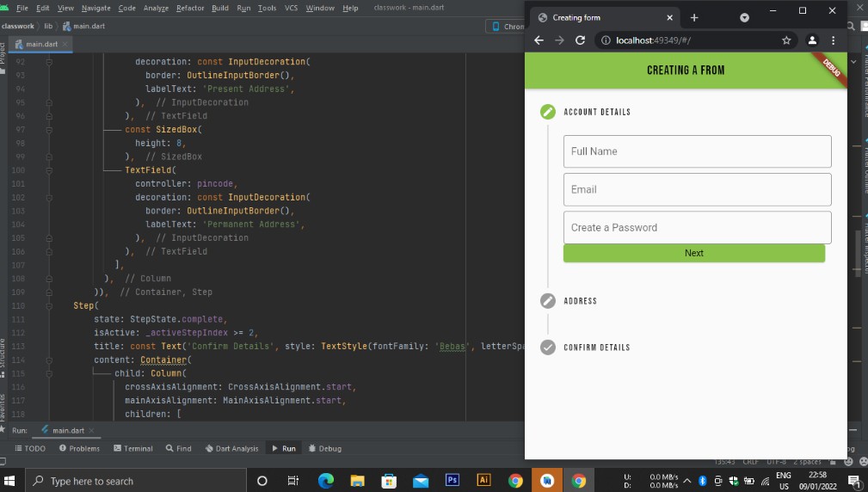Close the main.dart editor tab
Image resolution: width=868 pixels, height=492 pixels.
[x=65, y=44]
